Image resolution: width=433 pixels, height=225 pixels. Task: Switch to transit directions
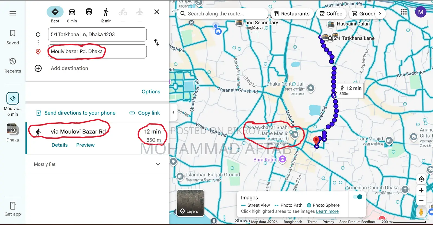tap(89, 12)
